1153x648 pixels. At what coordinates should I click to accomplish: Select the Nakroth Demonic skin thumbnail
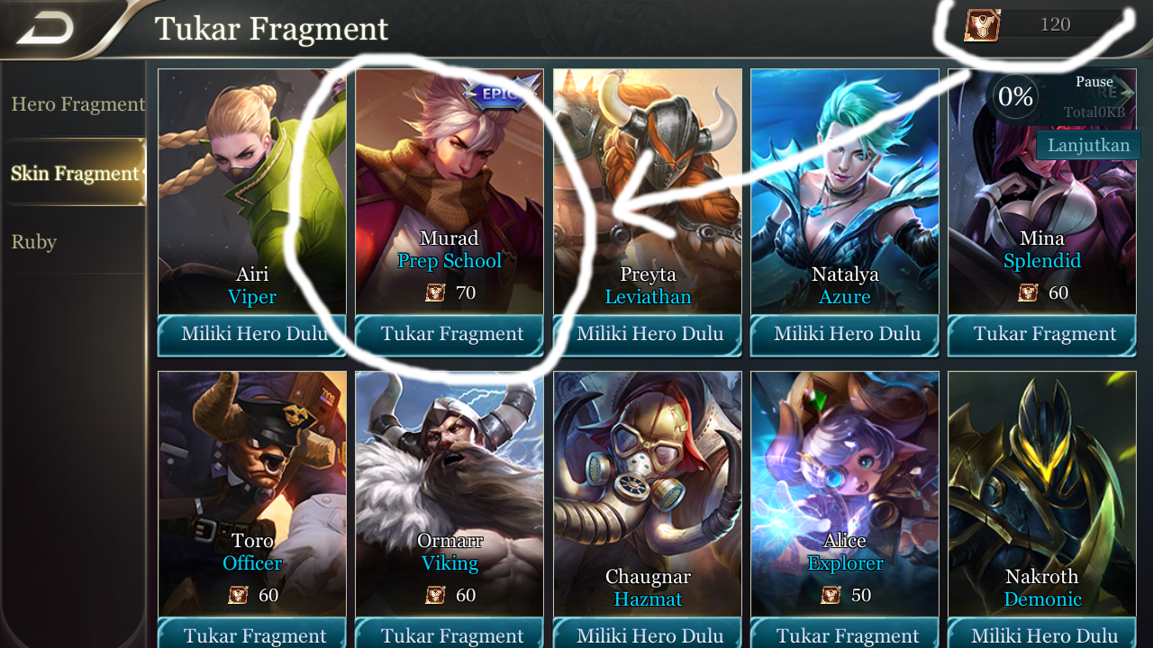tap(1043, 494)
